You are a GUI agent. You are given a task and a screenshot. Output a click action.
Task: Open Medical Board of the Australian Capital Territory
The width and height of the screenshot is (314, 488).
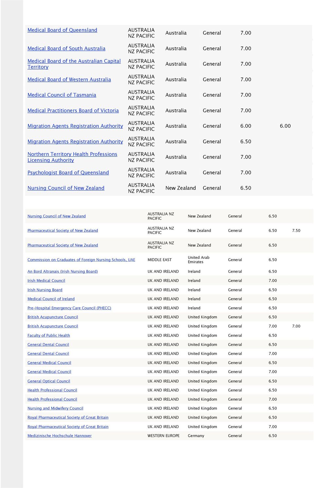coord(74,64)
